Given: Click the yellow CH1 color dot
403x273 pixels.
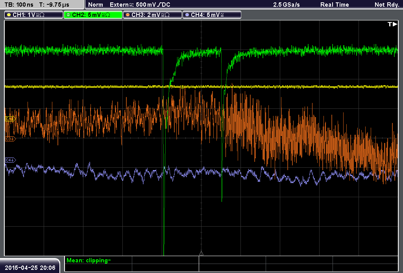Looking at the screenshot, I should point(9,15).
